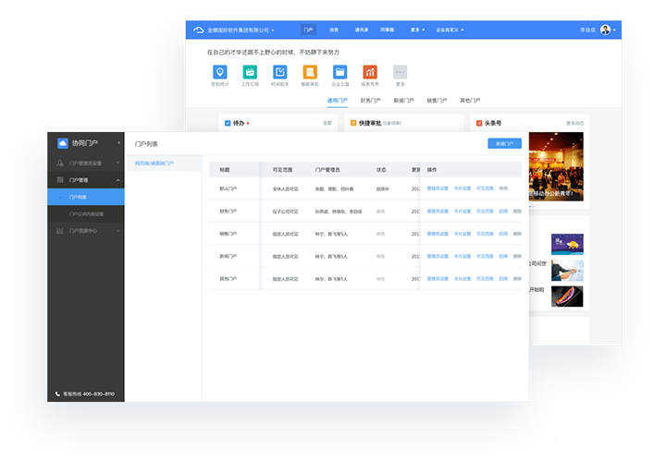
Task: Click the 协同门户 cloud logo in sidebar
Action: pyautogui.click(x=63, y=143)
